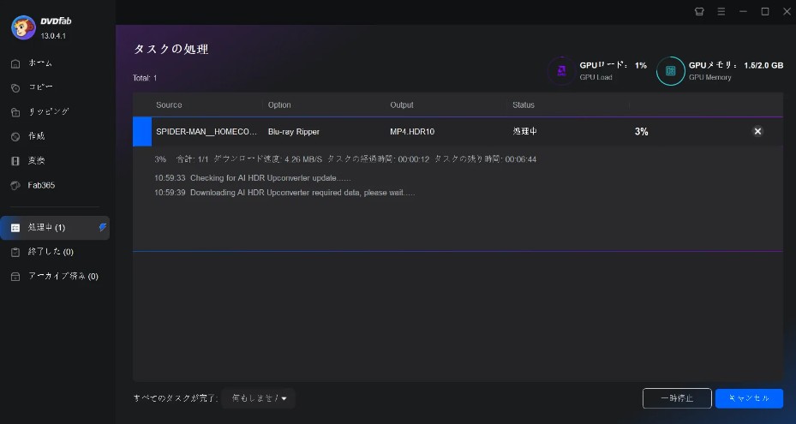Open the 何もしません completion action dropdown
Screen dimensions: 796x424
click(x=259, y=398)
